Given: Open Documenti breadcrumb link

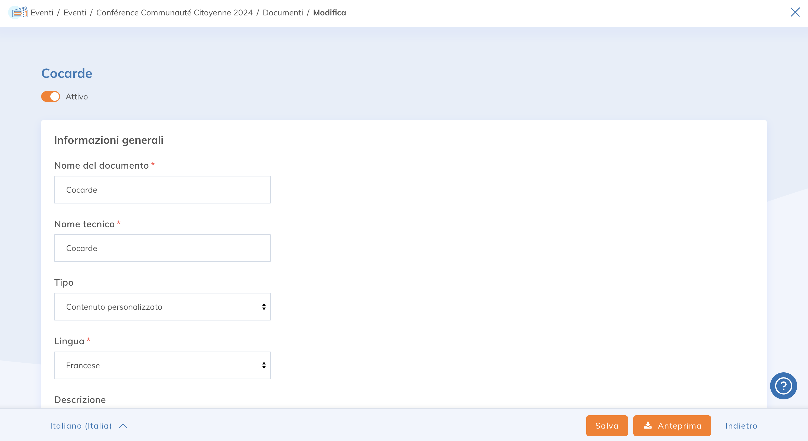Looking at the screenshot, I should point(283,12).
